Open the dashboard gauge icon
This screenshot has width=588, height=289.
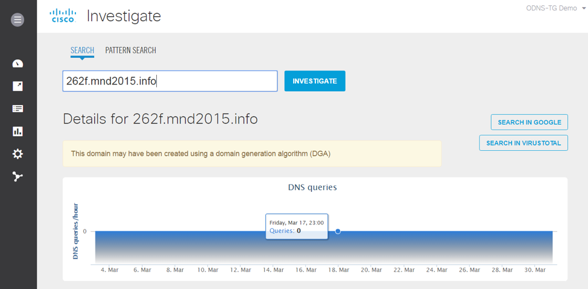(x=17, y=64)
